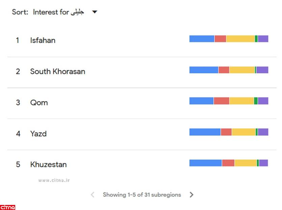Click the Sort label text
Image resolution: width=282 pixels, height=210 pixels.
20,12
